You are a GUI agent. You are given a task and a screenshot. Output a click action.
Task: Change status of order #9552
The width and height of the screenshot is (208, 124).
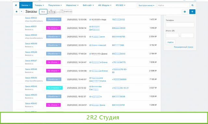54,19
